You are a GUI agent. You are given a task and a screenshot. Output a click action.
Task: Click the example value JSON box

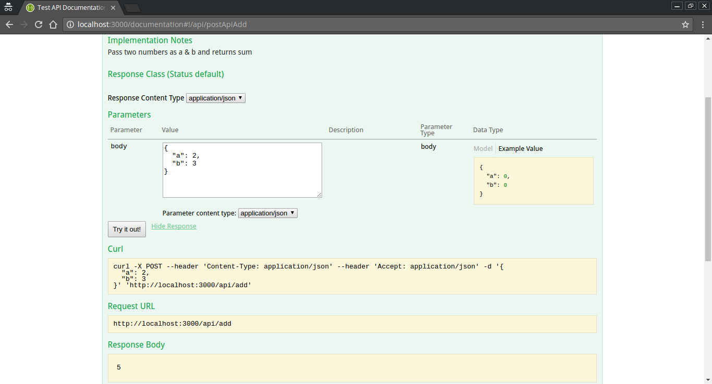click(534, 181)
